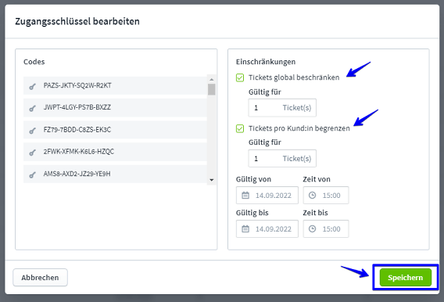Click key icon beside 2FWK-XFMK-K6L6-HZQC code

[x=32, y=152]
